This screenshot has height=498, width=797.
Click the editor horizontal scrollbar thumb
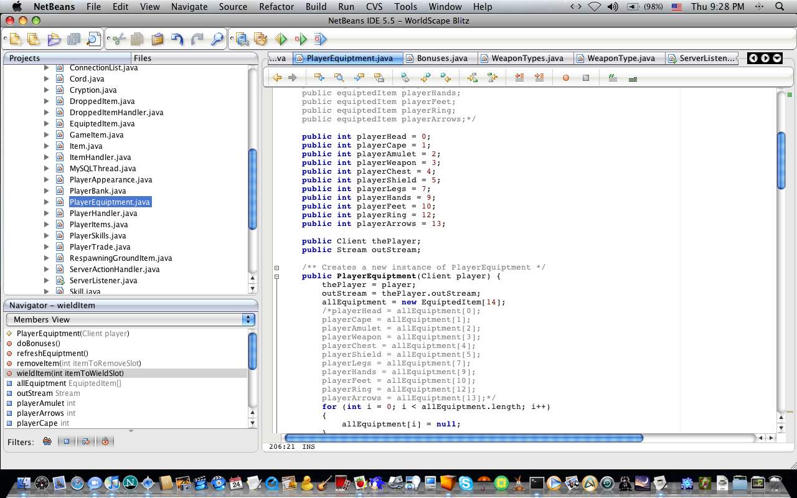(x=463, y=438)
